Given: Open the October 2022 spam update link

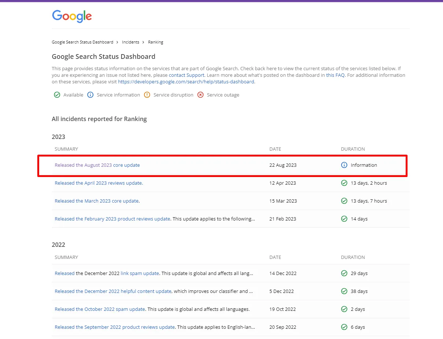Looking at the screenshot, I should (100, 309).
